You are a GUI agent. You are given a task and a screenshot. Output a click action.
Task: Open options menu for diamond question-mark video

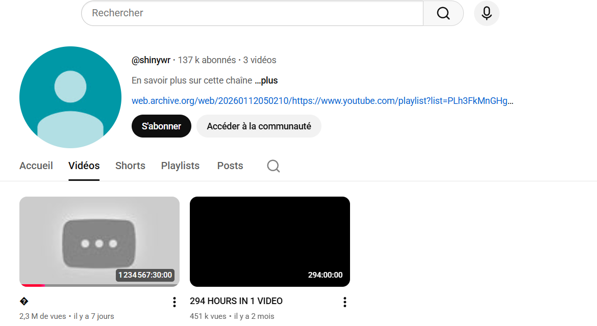pyautogui.click(x=175, y=302)
